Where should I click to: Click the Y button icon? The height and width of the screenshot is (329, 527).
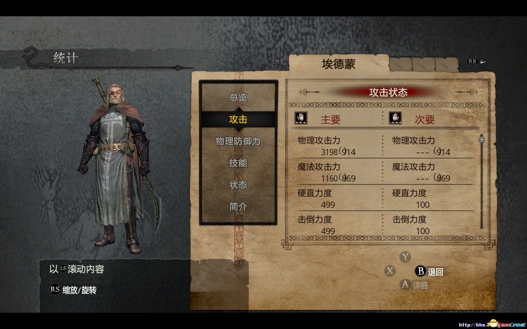(x=405, y=257)
